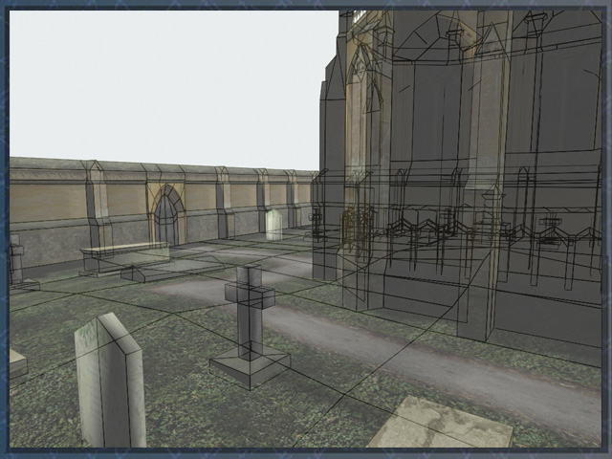Select the pointed headstone in left foreground
Viewport: 612px width, 459px height.
111,381
